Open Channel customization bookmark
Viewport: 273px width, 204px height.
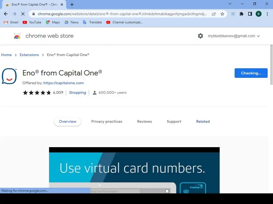tap(125, 22)
